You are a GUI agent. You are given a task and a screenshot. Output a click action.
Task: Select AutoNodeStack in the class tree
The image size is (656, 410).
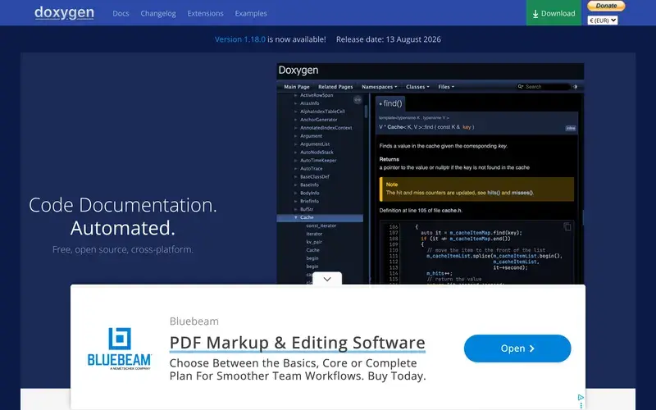click(317, 153)
